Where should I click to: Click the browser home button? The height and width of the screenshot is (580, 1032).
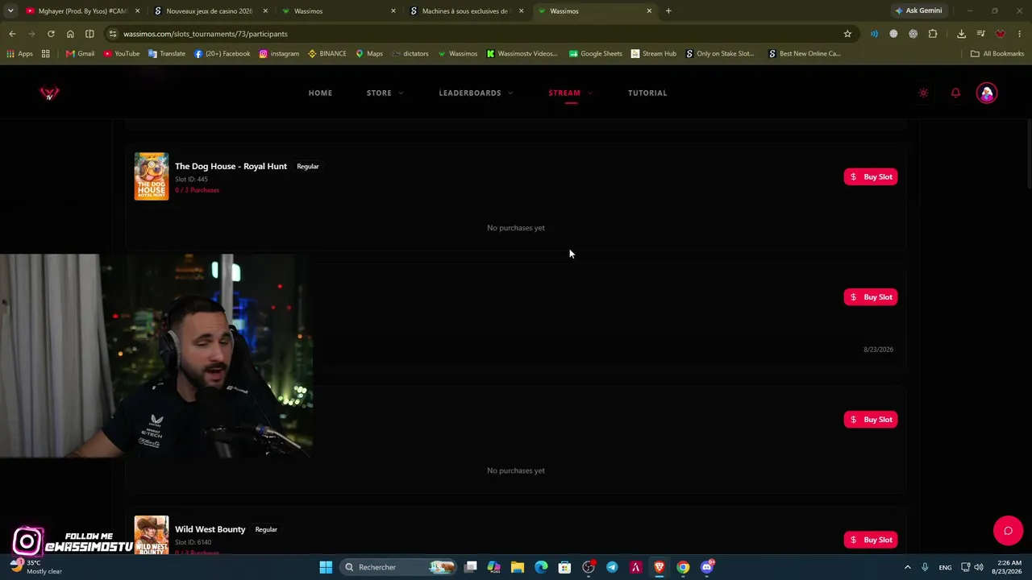pyautogui.click(x=70, y=34)
